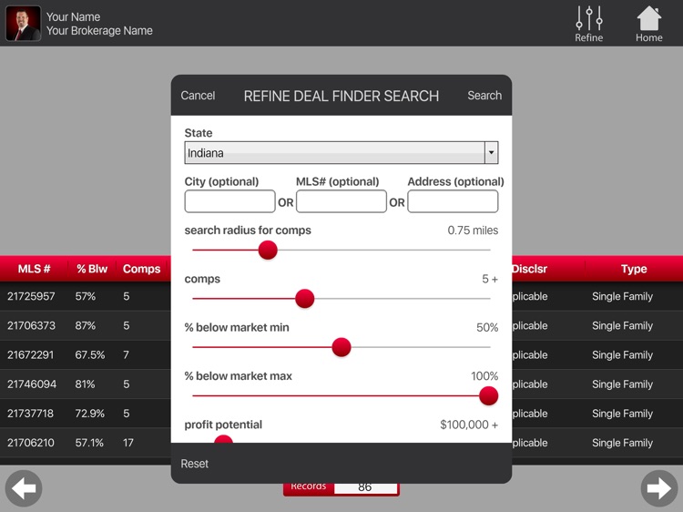Click the % below market min slider handle
683x512 pixels.
(x=341, y=347)
